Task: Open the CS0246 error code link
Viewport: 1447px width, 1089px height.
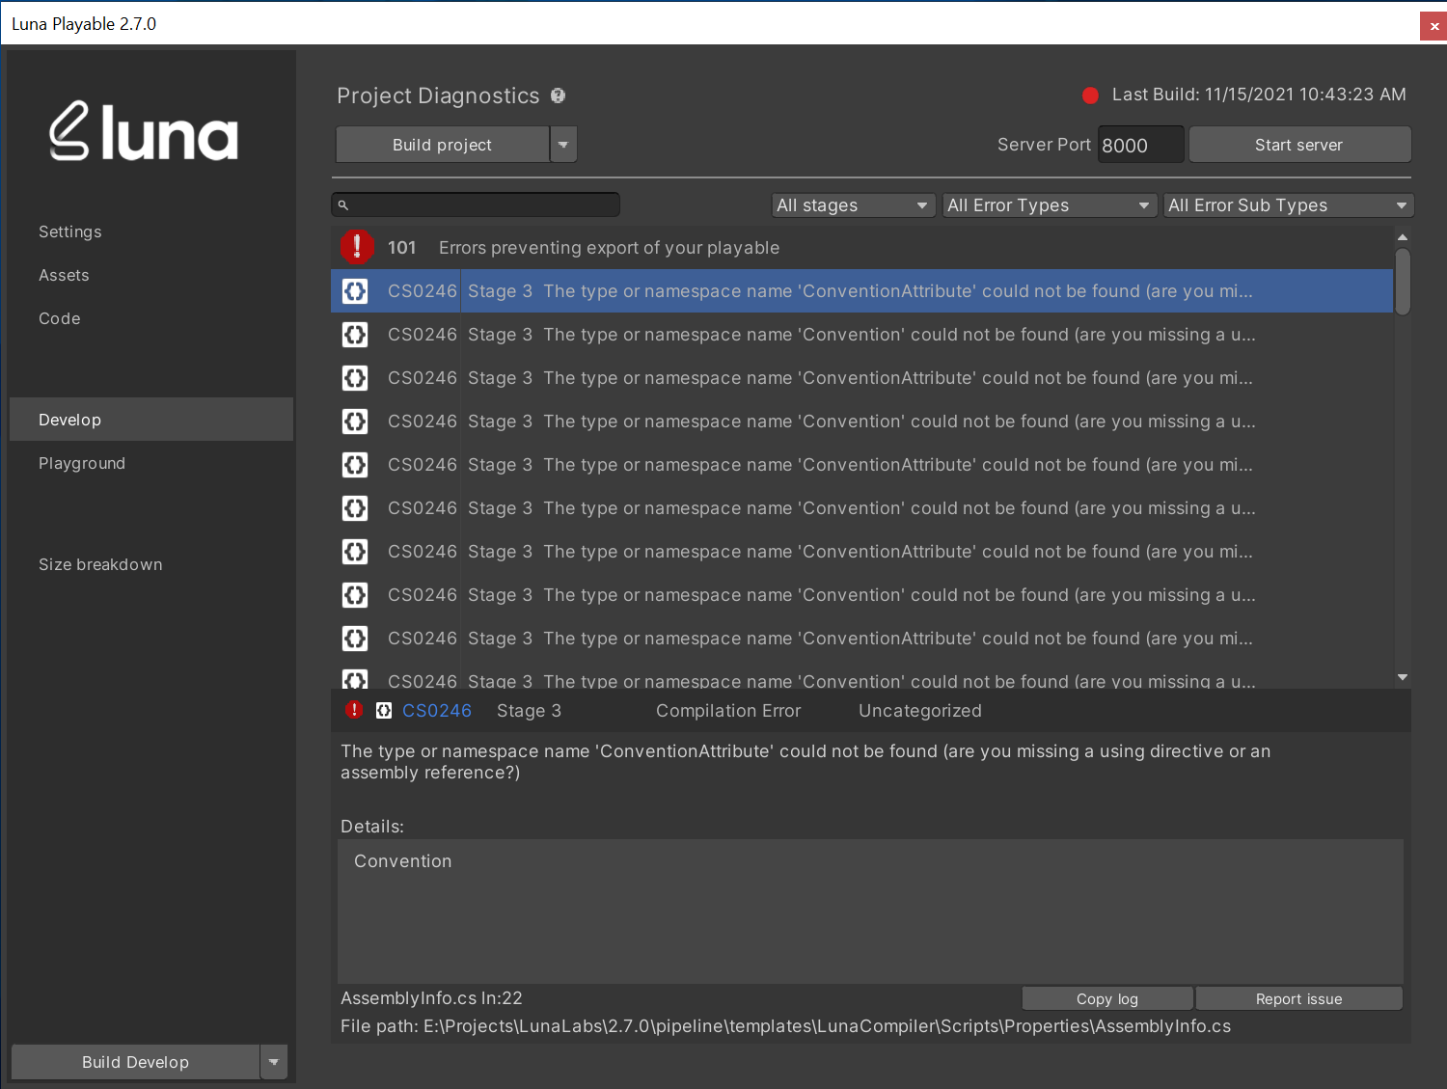Action: coord(437,711)
